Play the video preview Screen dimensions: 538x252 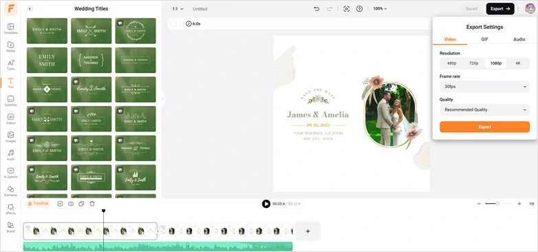coord(266,204)
